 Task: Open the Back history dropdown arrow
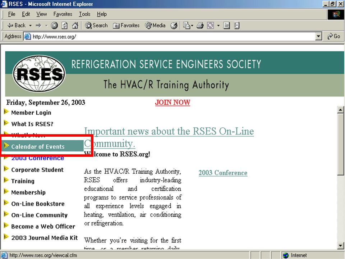[30, 26]
